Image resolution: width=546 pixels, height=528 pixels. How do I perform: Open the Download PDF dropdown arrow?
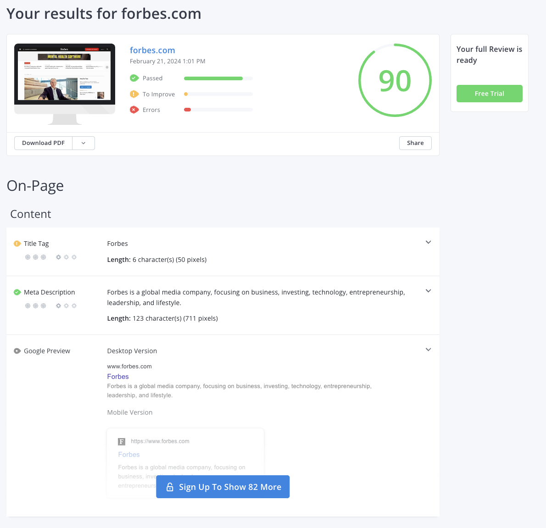pyautogui.click(x=84, y=143)
